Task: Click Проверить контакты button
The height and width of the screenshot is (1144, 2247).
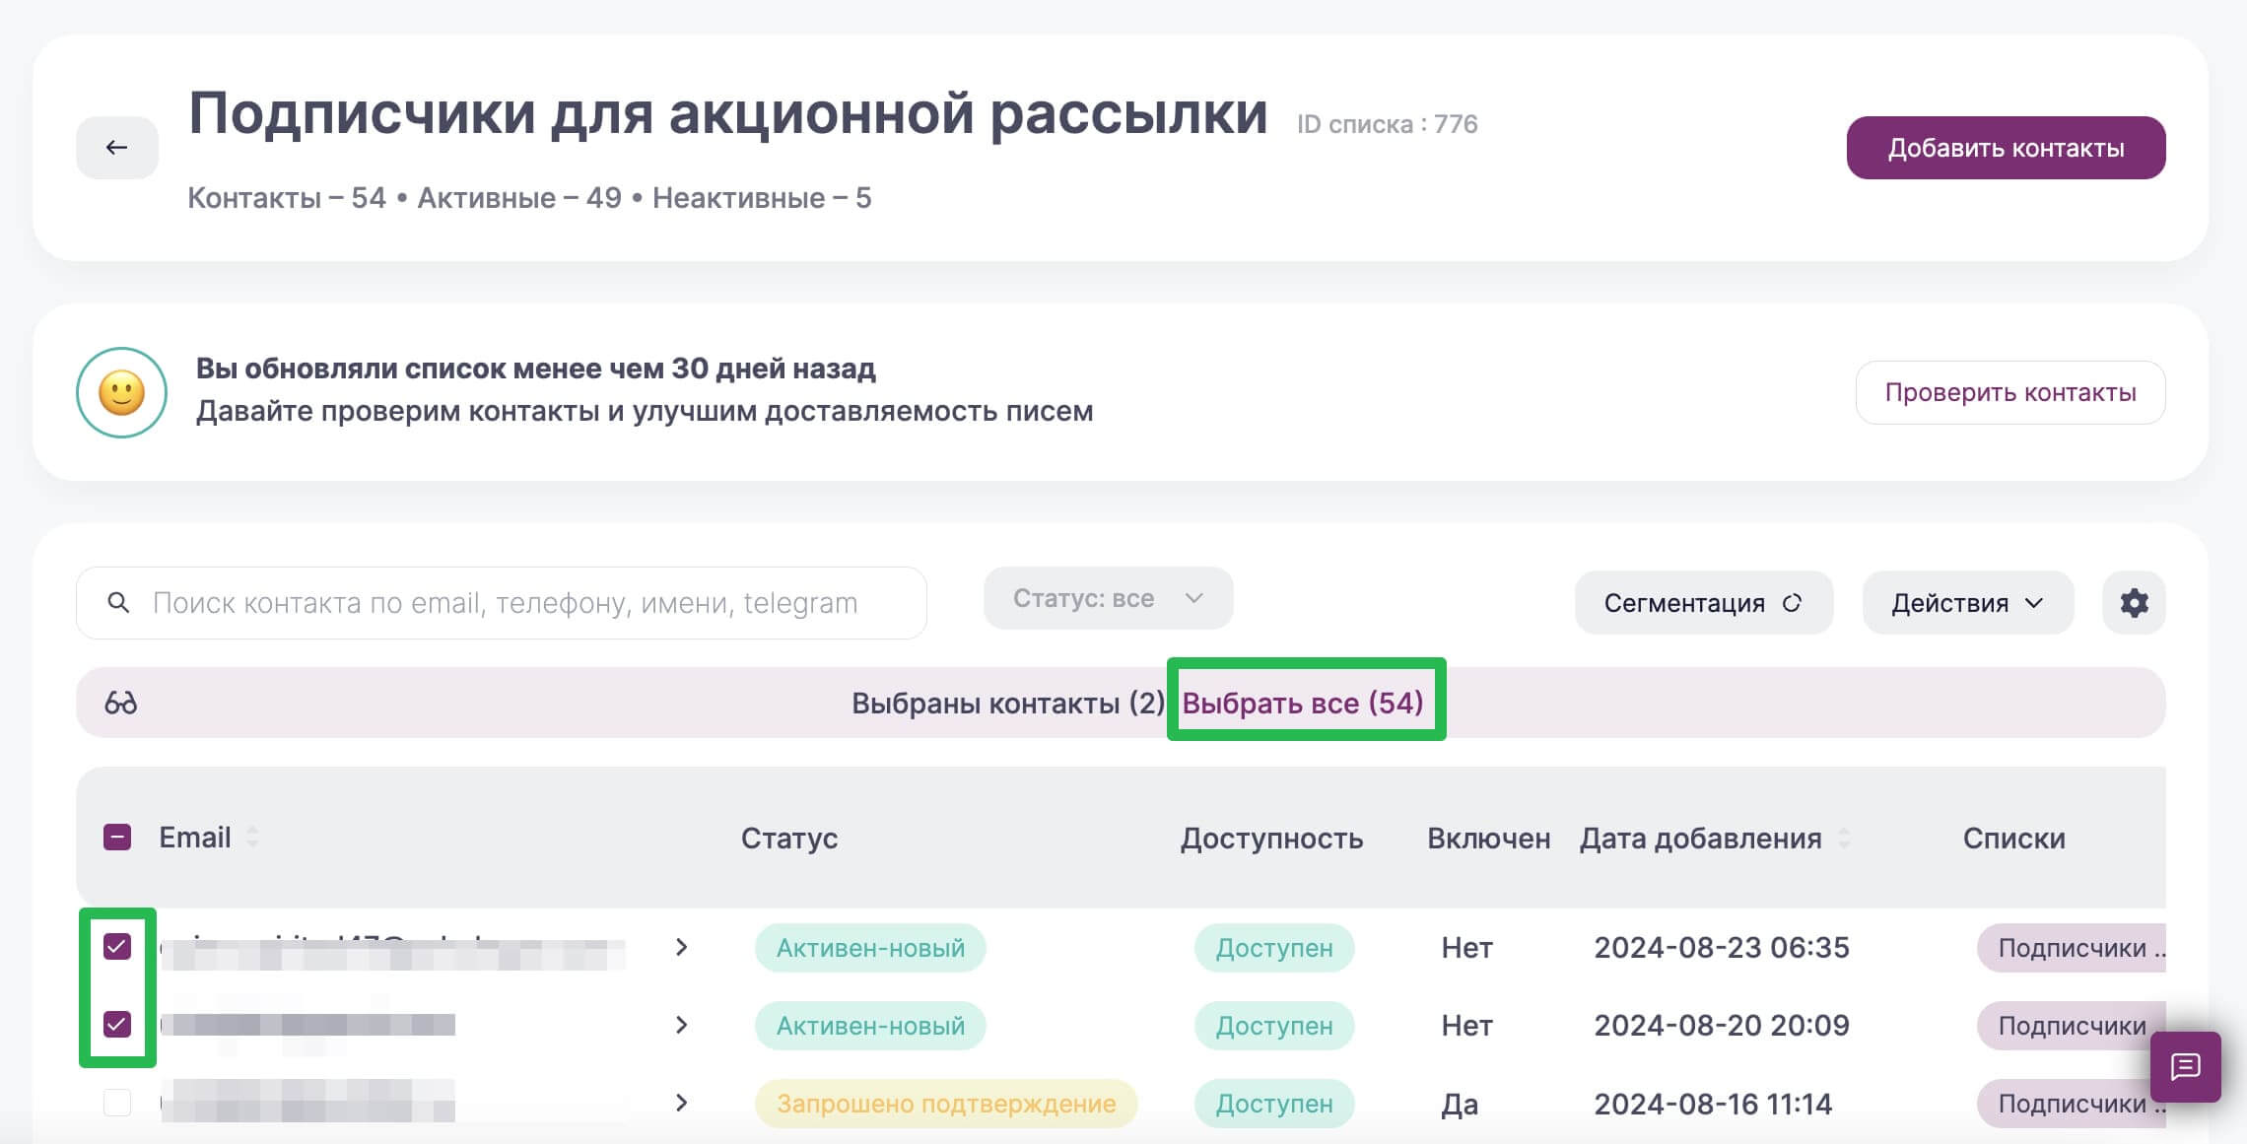Action: click(2010, 392)
